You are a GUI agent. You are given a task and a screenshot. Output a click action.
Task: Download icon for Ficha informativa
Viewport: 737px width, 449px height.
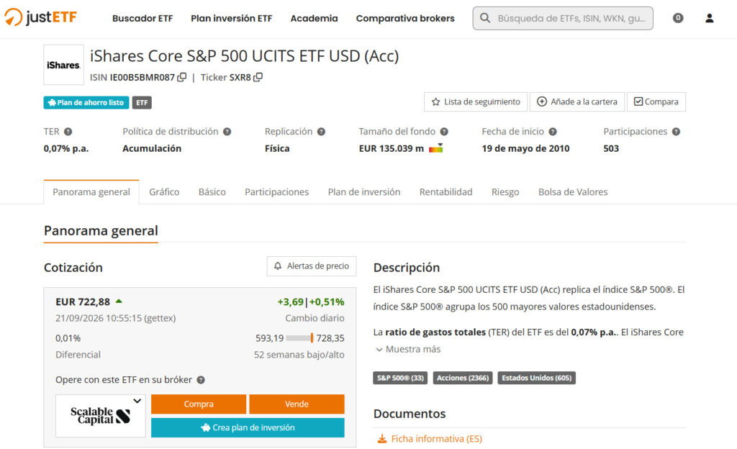(x=382, y=439)
